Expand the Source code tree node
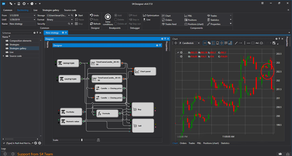 pos(4,56)
